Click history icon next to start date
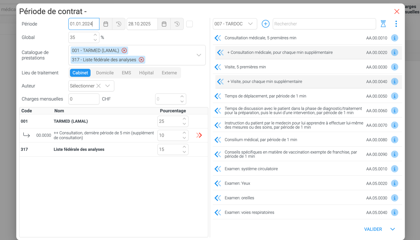Image resolution: width=420 pixels, height=240 pixels. point(119,24)
